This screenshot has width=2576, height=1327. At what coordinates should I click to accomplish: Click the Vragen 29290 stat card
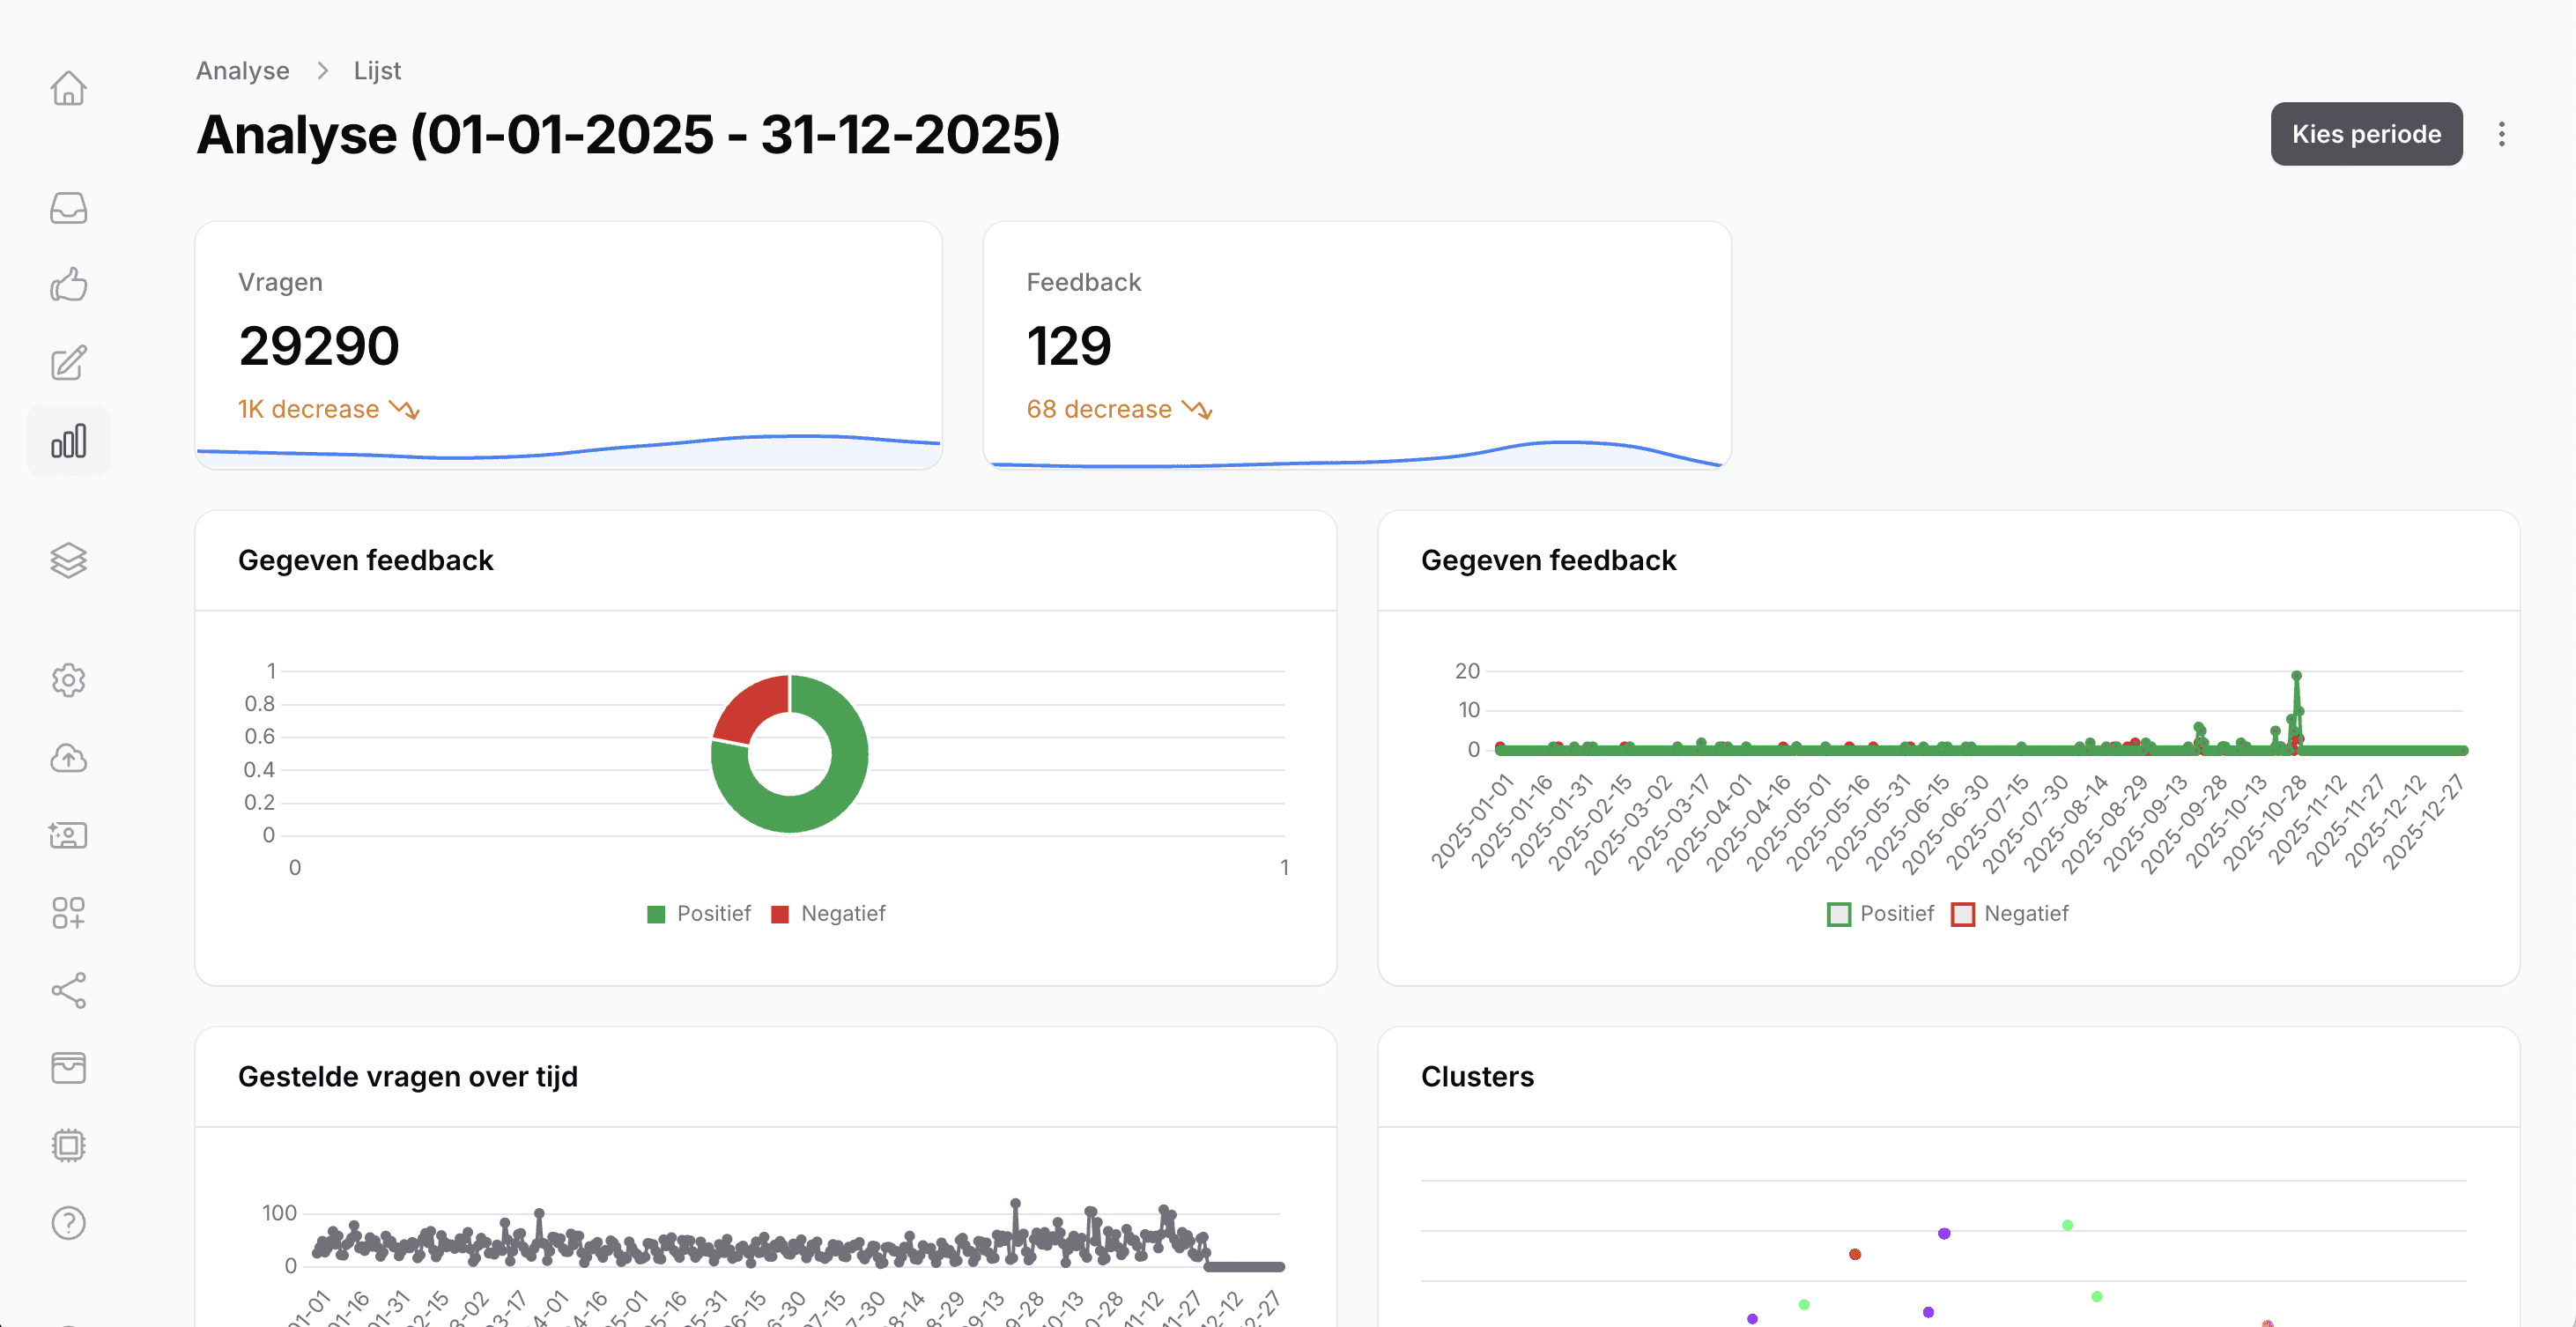568,345
